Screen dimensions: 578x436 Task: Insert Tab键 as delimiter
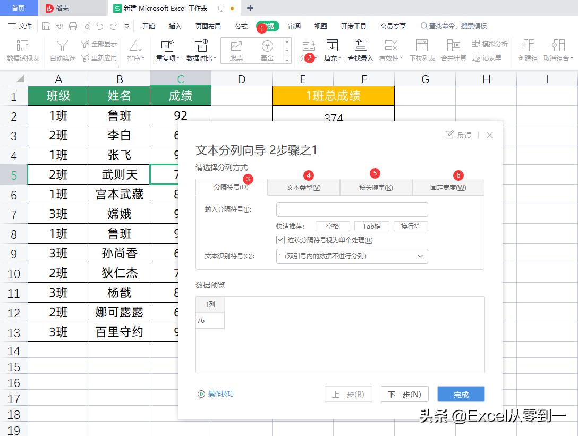pos(372,226)
